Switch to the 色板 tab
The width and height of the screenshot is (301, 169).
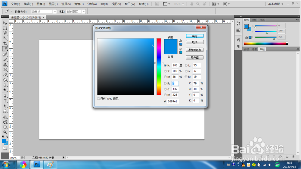tap(254, 20)
